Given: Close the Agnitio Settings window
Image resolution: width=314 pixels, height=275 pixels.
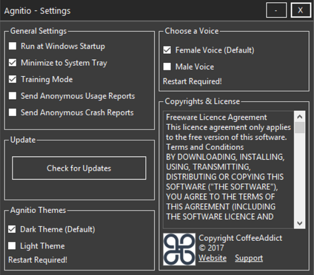Looking at the screenshot, I should click(300, 10).
